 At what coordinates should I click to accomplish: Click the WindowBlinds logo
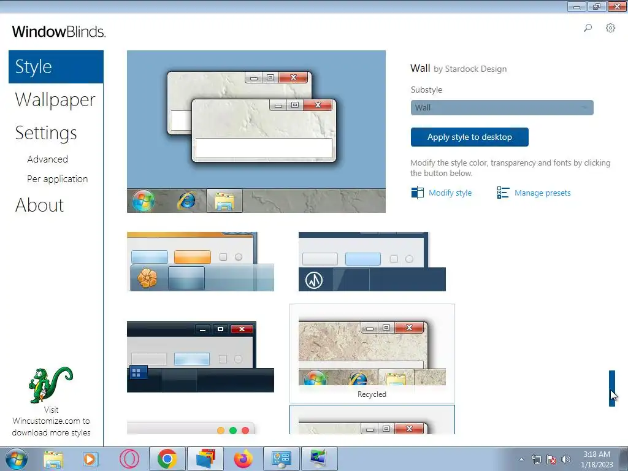pos(59,31)
